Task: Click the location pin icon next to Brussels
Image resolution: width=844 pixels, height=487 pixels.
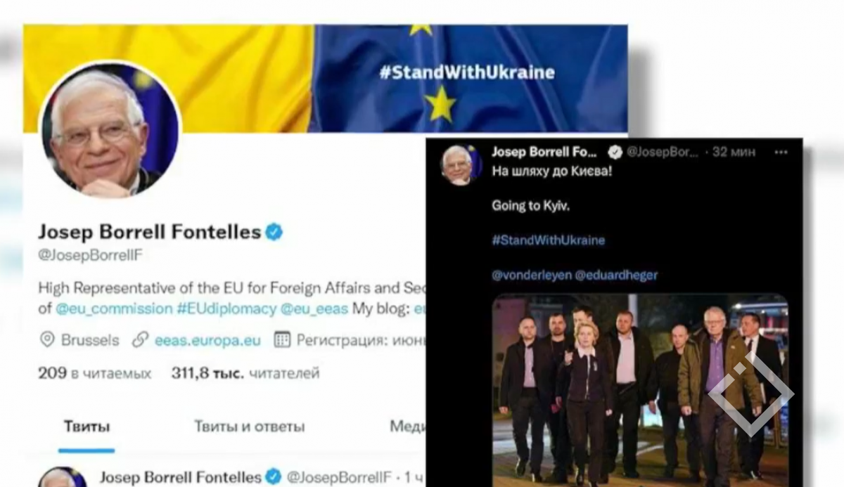Action: point(46,340)
